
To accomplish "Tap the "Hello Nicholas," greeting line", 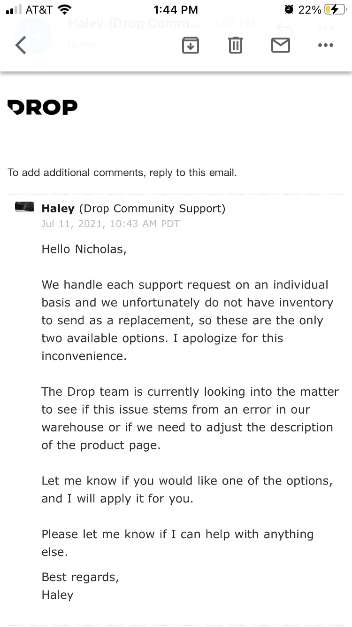I will click(84, 249).
